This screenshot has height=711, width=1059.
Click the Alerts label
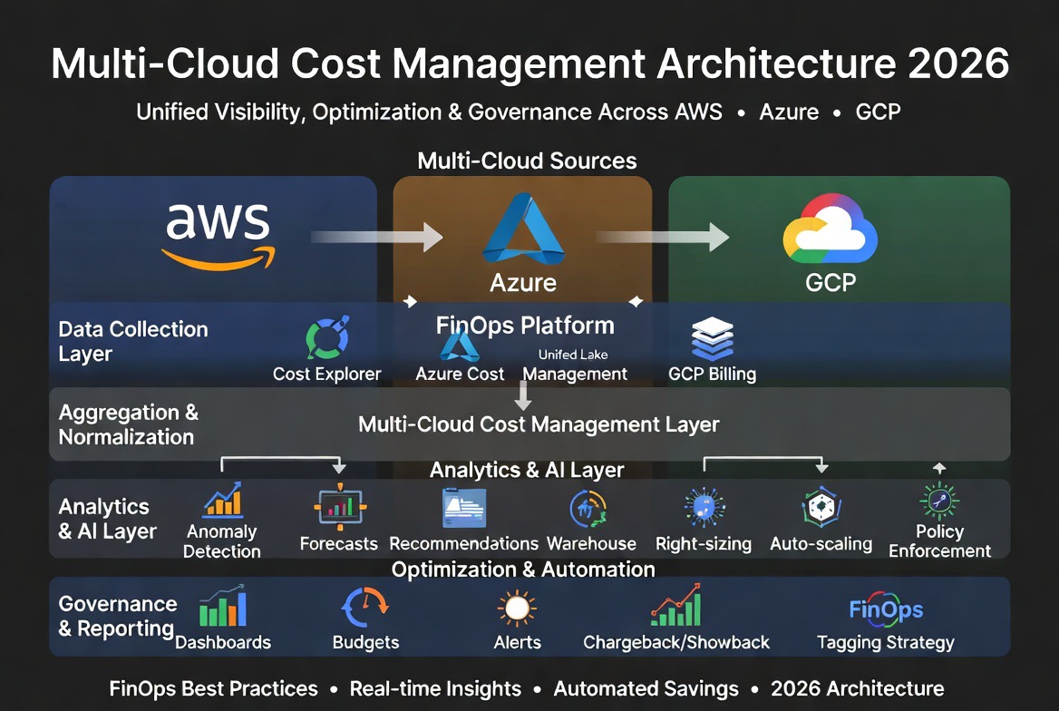518,642
